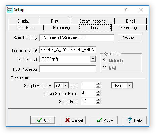Click the green checkmark OK button
The height and width of the screenshot is (134, 156).
(x=43, y=120)
